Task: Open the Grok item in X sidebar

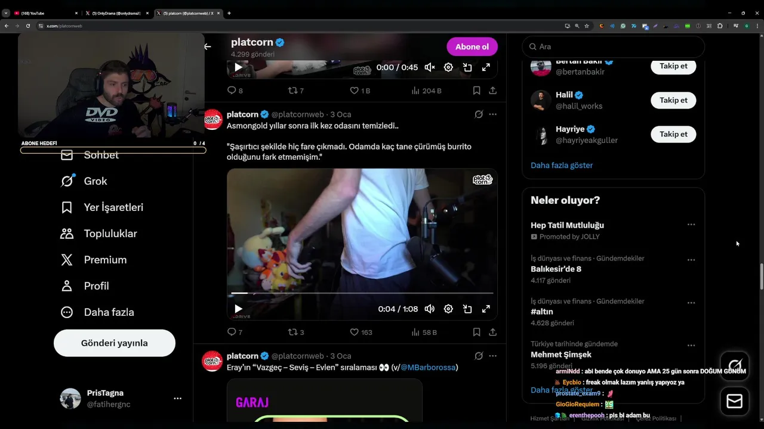Action: [84, 181]
